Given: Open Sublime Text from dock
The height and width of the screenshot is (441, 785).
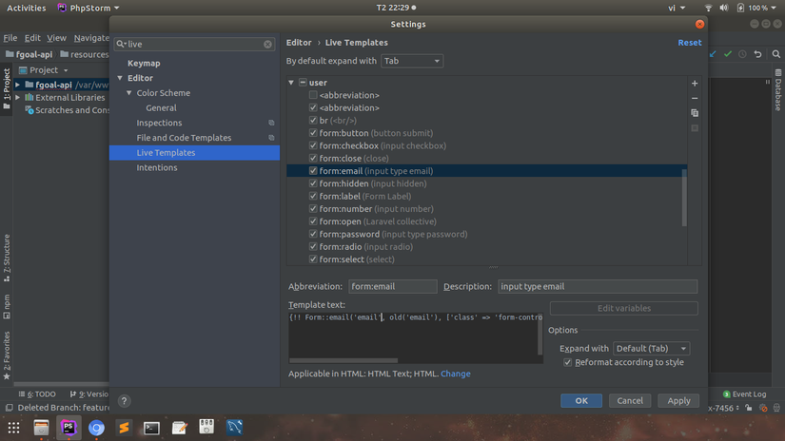Looking at the screenshot, I should pos(124,428).
